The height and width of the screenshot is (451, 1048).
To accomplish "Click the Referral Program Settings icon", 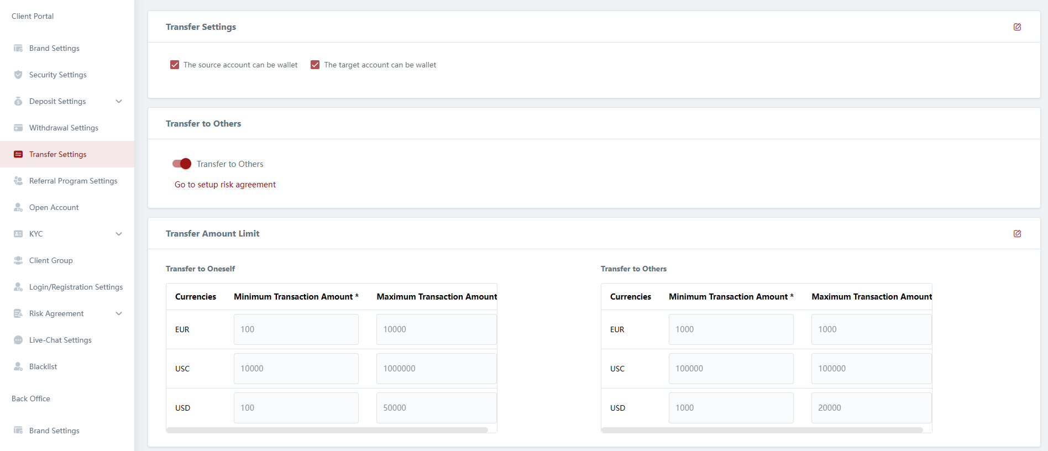I will click(18, 181).
